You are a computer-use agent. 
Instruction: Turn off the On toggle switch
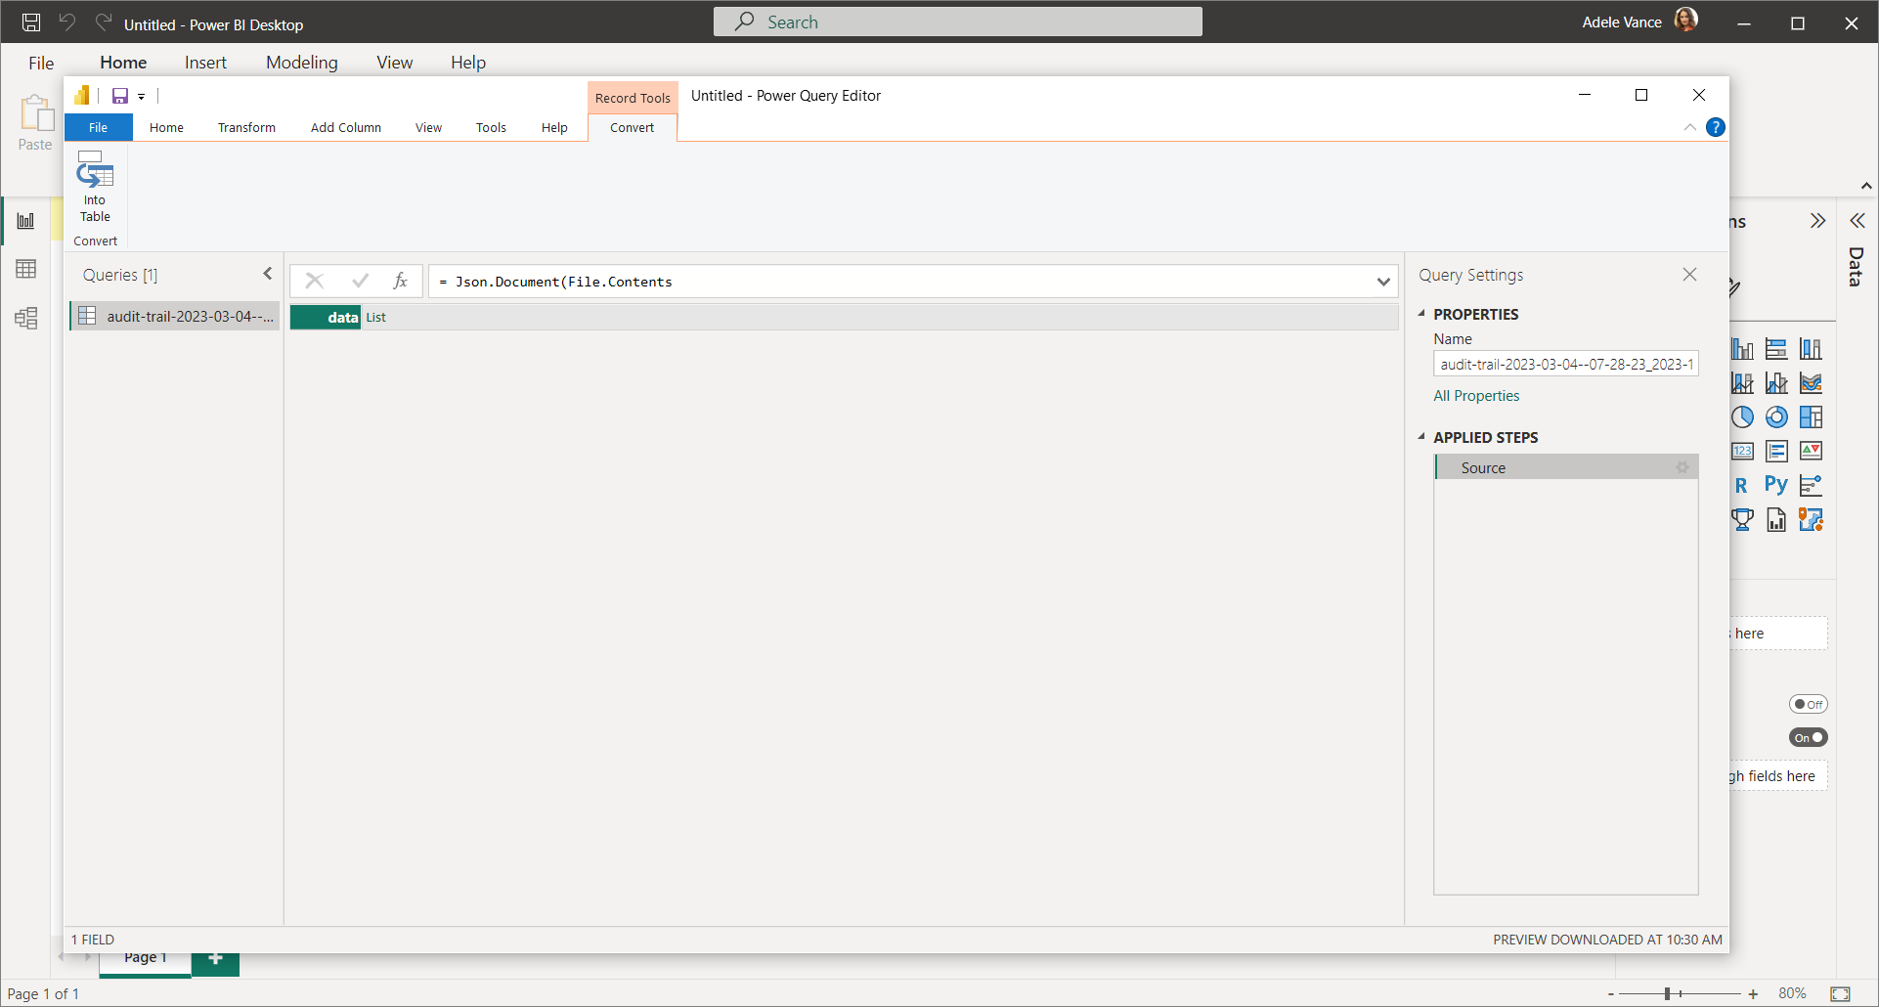click(x=1808, y=738)
